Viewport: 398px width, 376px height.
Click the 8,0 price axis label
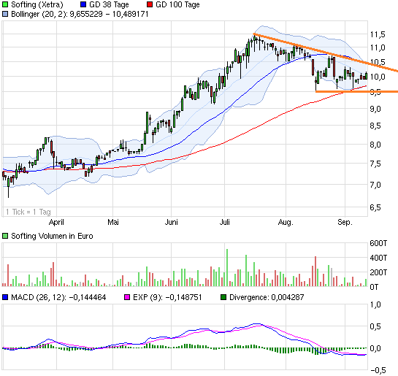click(375, 145)
